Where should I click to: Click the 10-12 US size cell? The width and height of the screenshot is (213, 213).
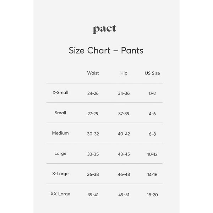pos(152,154)
